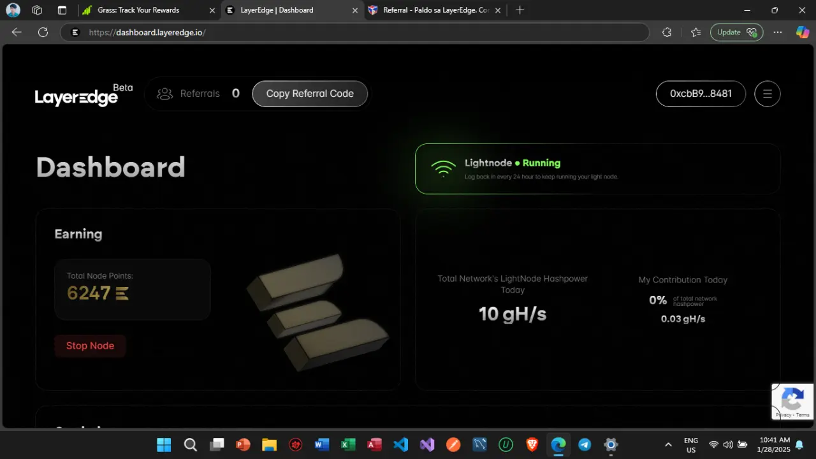This screenshot has height=459, width=816.
Task: Click the Stop Node button
Action: click(90, 346)
